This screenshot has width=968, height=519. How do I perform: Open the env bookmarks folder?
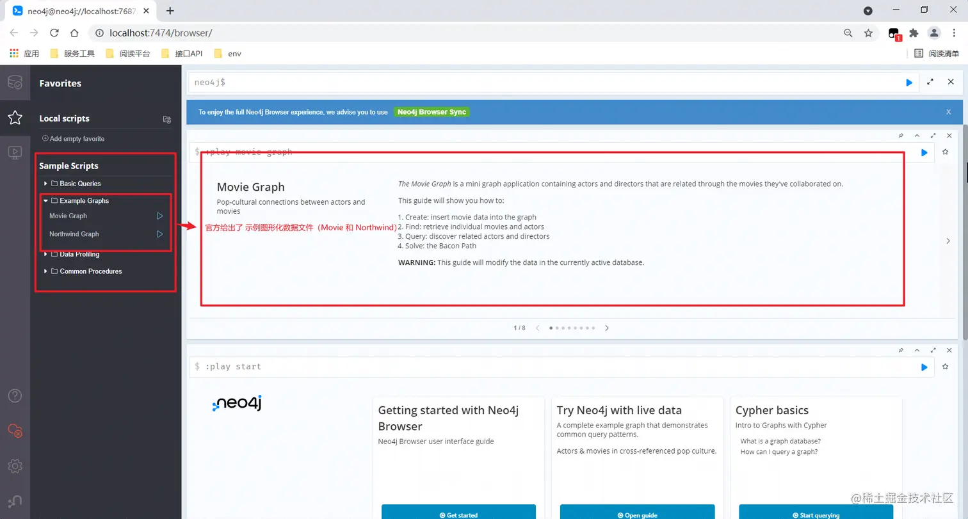[228, 53]
